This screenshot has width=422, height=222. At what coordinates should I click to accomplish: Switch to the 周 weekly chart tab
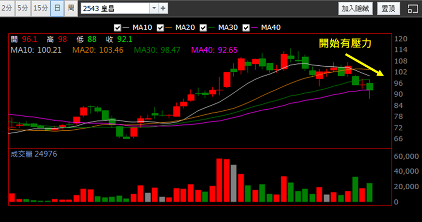click(71, 8)
